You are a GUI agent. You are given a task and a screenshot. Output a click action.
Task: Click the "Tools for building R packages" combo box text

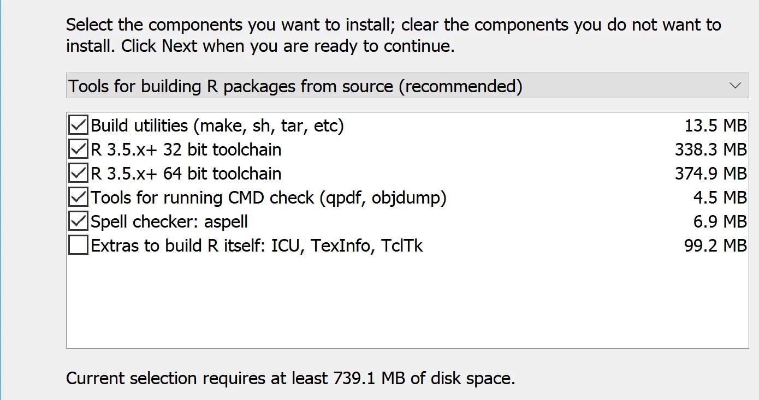coord(295,86)
